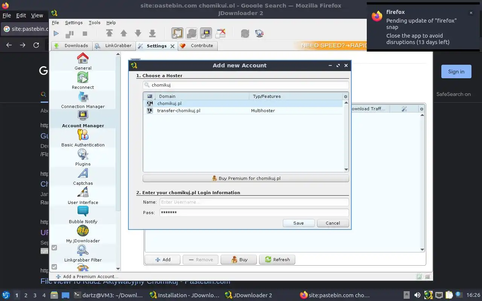This screenshot has height=301, width=482.
Task: Open terminal dartz@VM3 taskbar entry
Action: tap(108, 295)
